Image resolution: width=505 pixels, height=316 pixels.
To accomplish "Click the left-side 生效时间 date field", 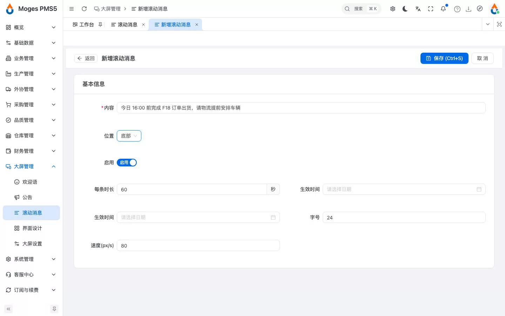I will pos(198,217).
